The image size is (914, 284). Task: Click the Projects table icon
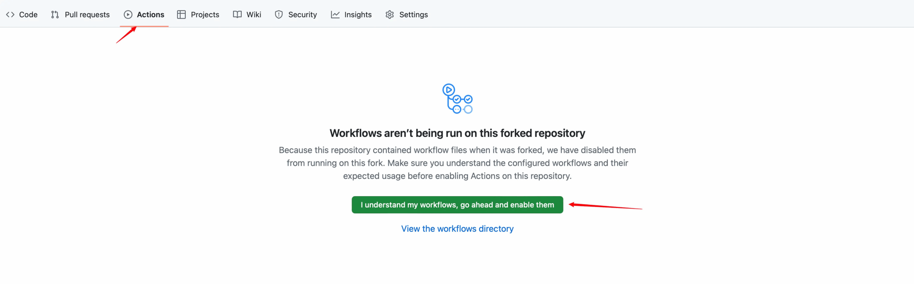pyautogui.click(x=181, y=15)
